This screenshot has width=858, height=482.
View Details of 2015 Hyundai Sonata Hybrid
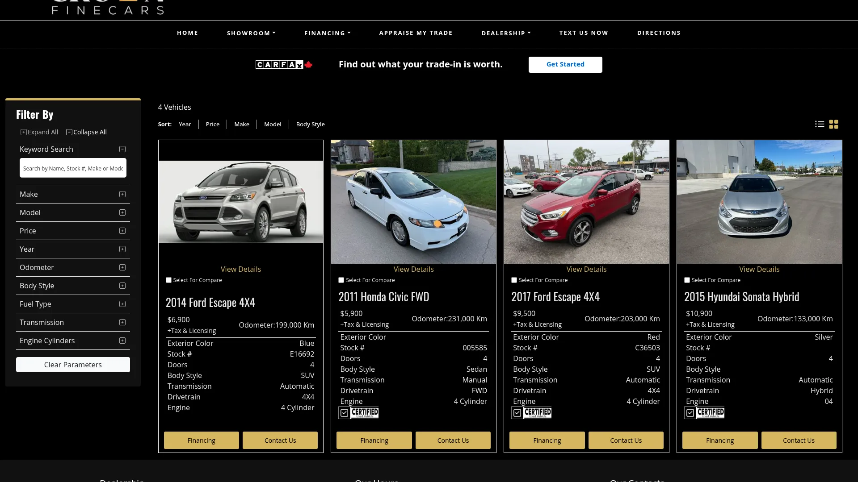tap(759, 270)
